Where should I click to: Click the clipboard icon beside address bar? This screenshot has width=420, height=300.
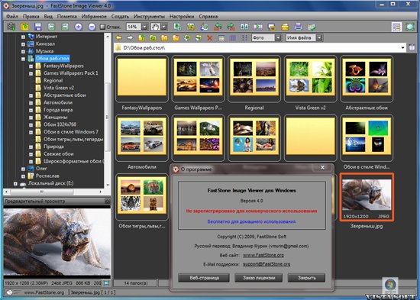412,47
